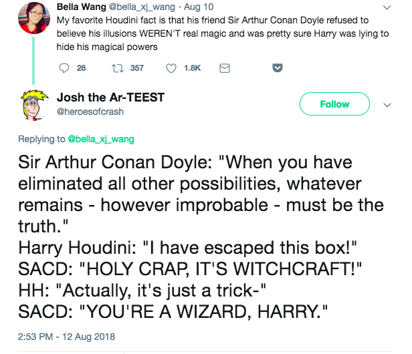Click the @heroesofcrash handle
The height and width of the screenshot is (354, 412).
[x=90, y=112]
